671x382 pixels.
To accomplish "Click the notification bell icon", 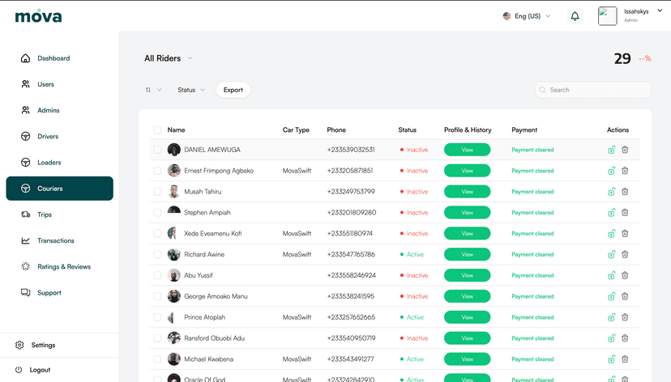I will pyautogui.click(x=575, y=16).
